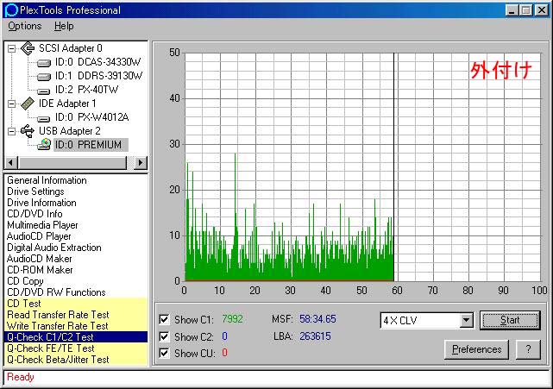Select Q-Check C1/C2 Test

[x=76, y=337]
